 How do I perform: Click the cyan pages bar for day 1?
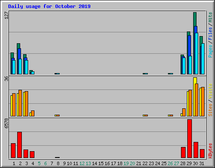point(14,67)
